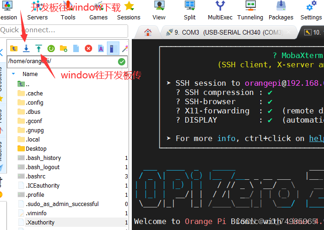Screen dimensions: 324x230
Task: Select the .local folder
Action: pos(29,140)
